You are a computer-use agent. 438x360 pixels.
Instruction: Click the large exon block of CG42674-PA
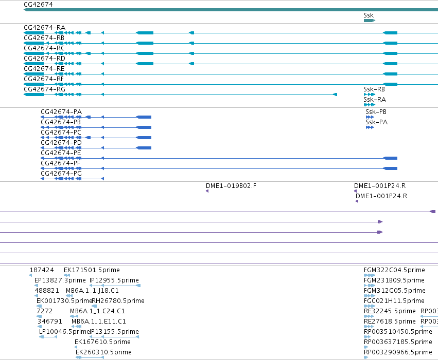(x=144, y=117)
